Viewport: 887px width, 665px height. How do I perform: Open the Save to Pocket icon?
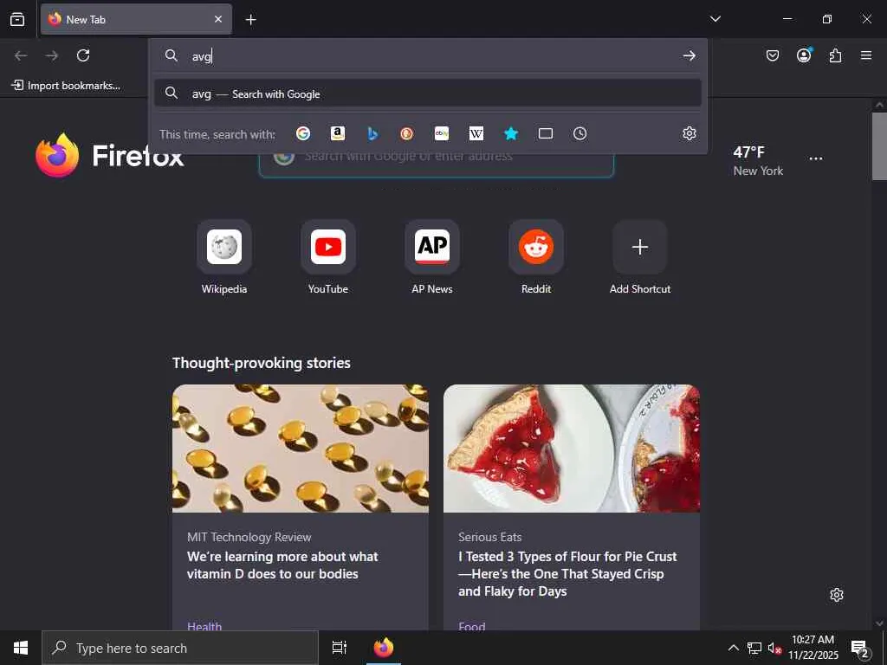tap(772, 55)
